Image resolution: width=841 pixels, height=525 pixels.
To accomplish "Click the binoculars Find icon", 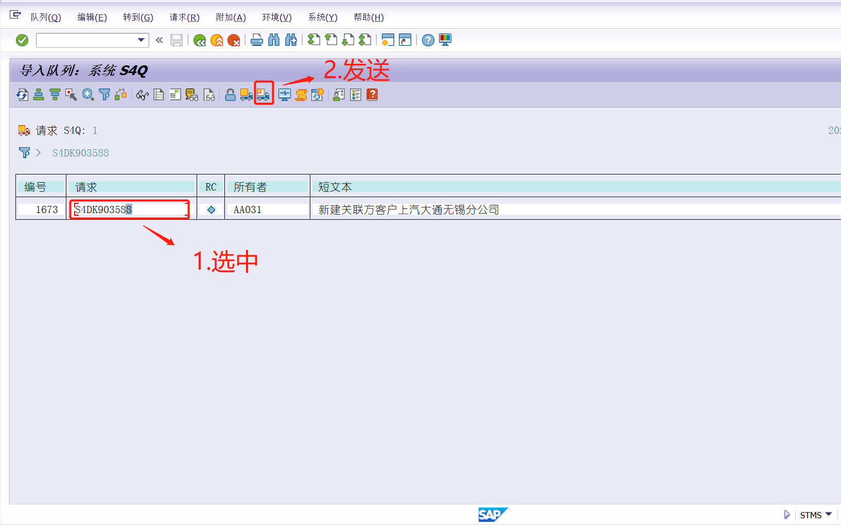I will [274, 40].
